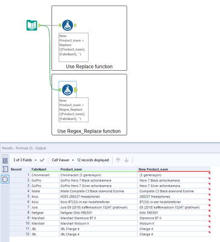
Task: Select Fabrikant cell 'Chromecast'
Action: (x=45, y=175)
